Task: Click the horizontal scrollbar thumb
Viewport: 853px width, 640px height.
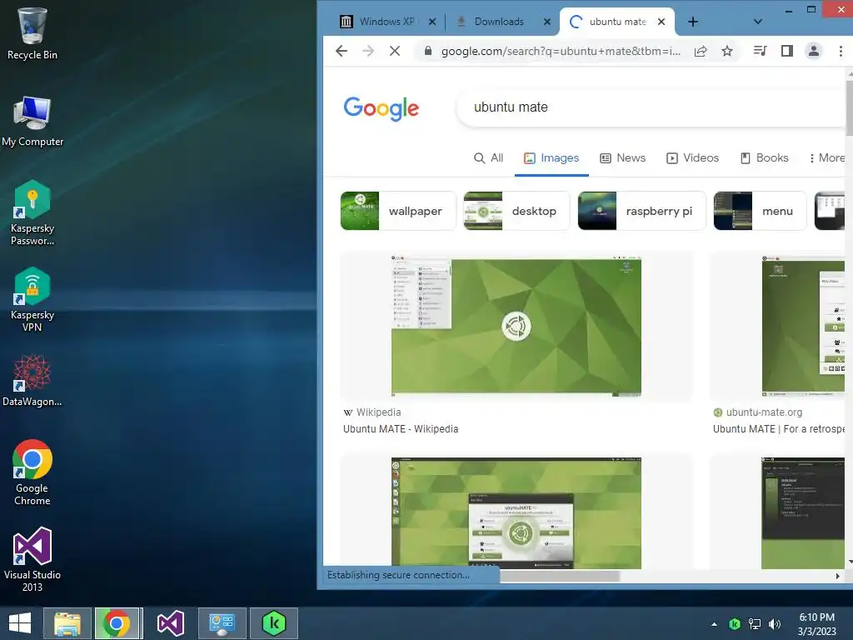Action: (559, 577)
